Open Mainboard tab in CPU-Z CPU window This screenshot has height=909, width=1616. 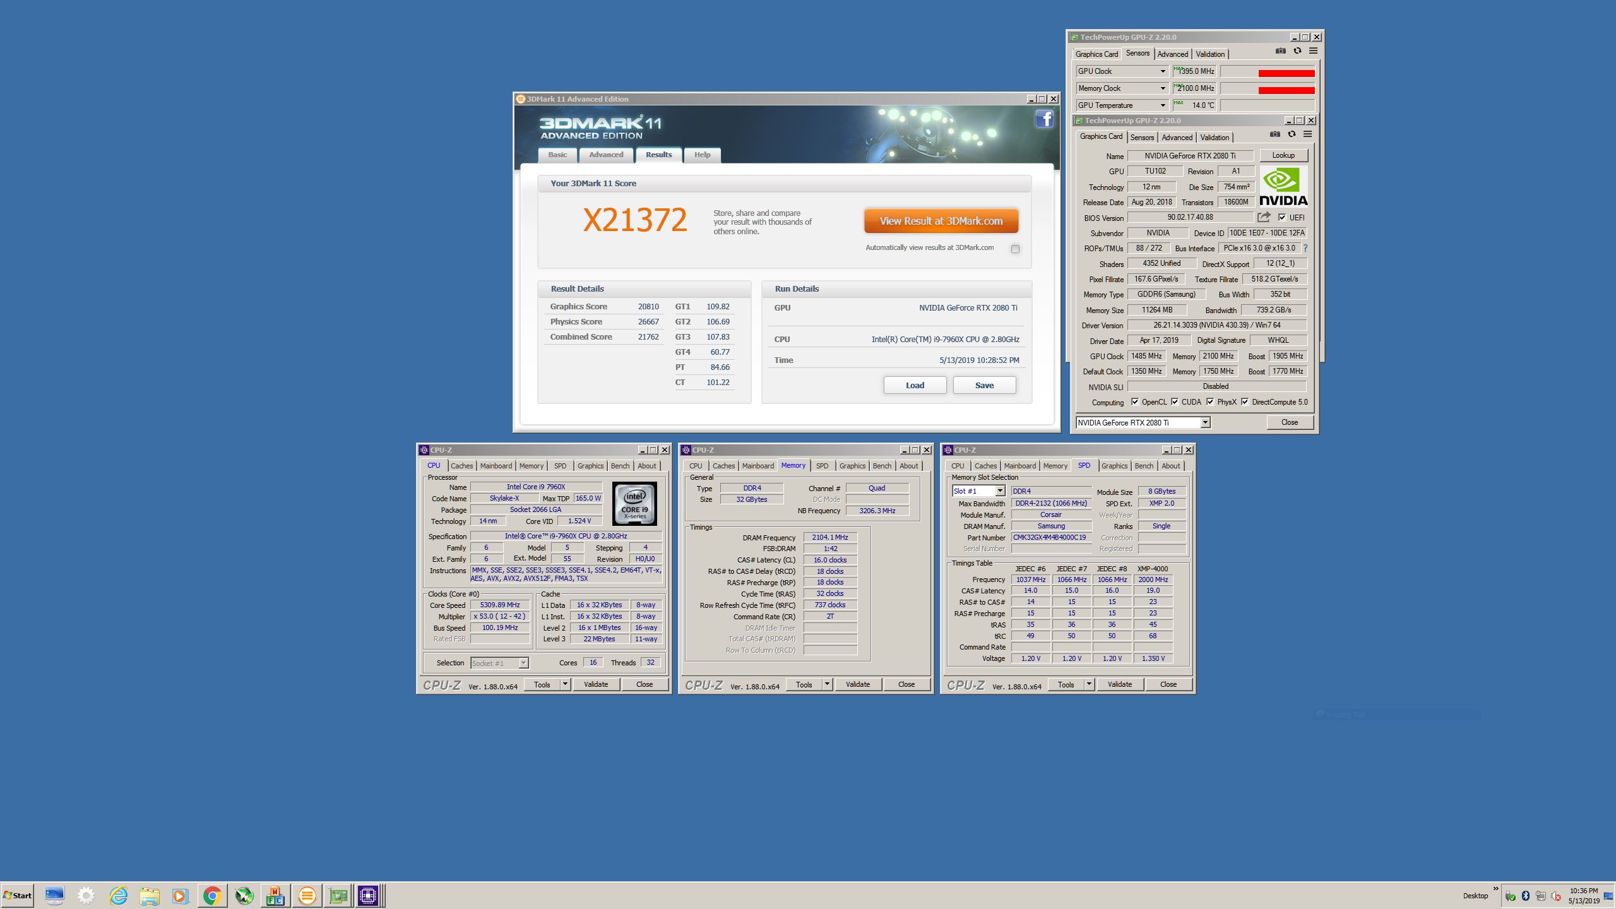click(x=496, y=466)
